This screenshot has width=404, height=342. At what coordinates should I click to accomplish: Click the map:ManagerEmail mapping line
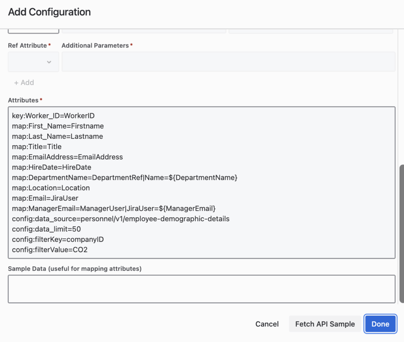[x=114, y=208]
